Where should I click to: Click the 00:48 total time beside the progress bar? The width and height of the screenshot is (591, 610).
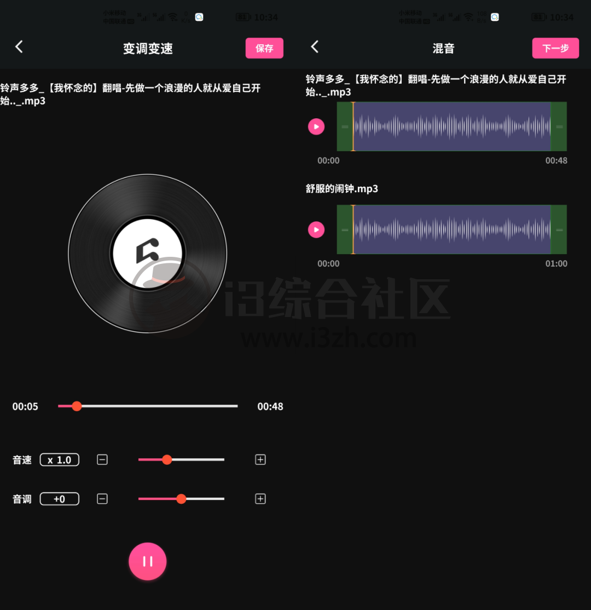(x=270, y=406)
